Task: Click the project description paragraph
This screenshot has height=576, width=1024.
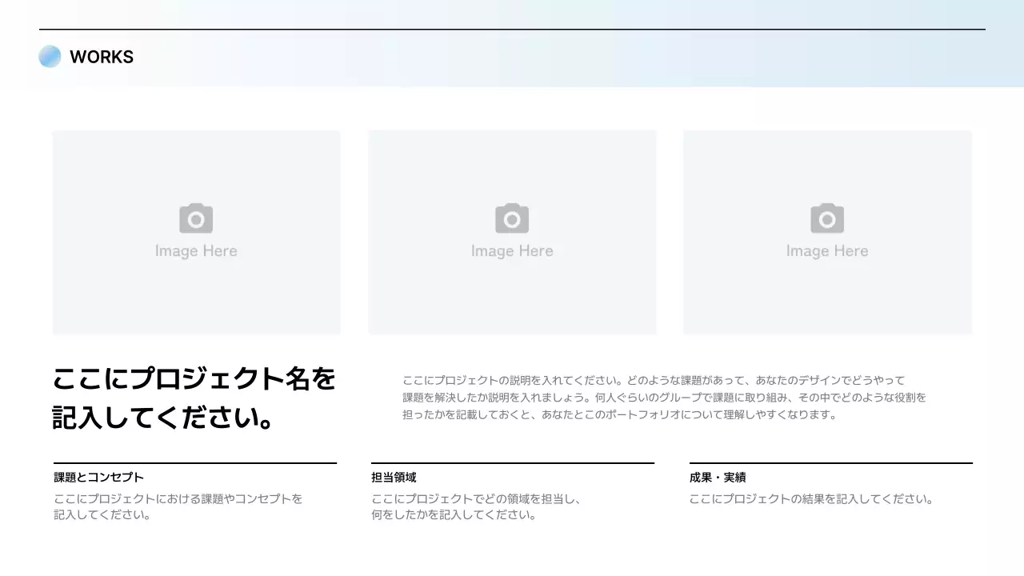Action: click(666, 398)
